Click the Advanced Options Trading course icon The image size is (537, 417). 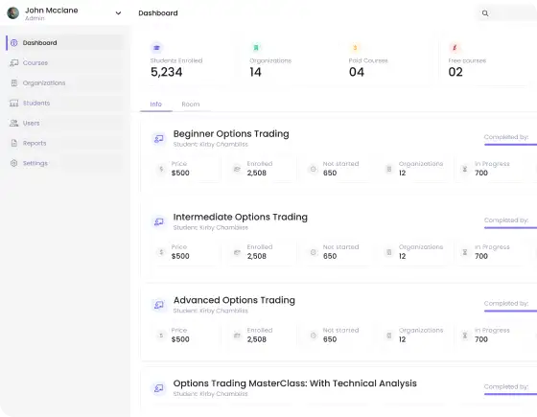[159, 305]
